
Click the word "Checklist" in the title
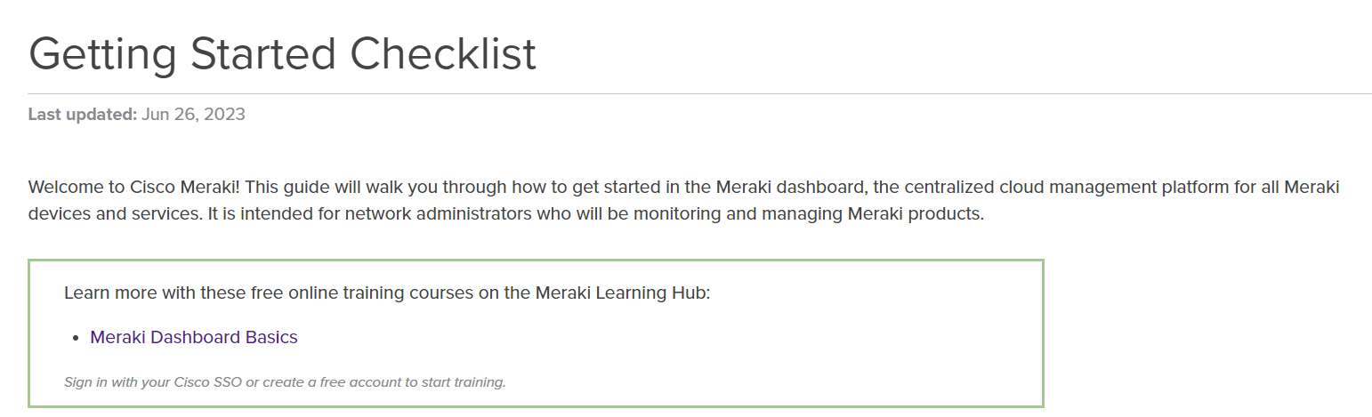(443, 54)
